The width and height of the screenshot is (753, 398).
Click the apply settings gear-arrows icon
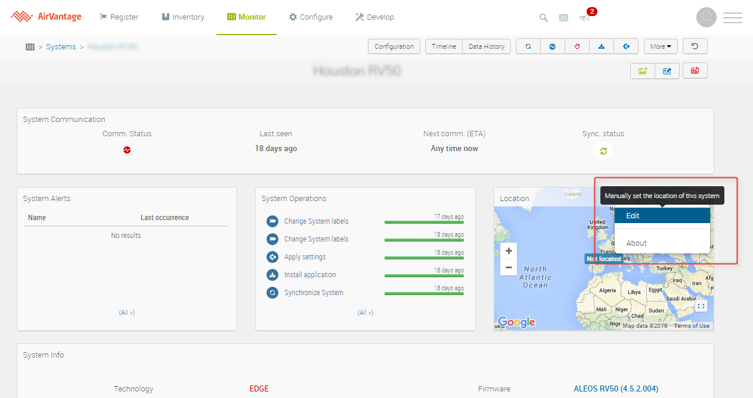626,46
